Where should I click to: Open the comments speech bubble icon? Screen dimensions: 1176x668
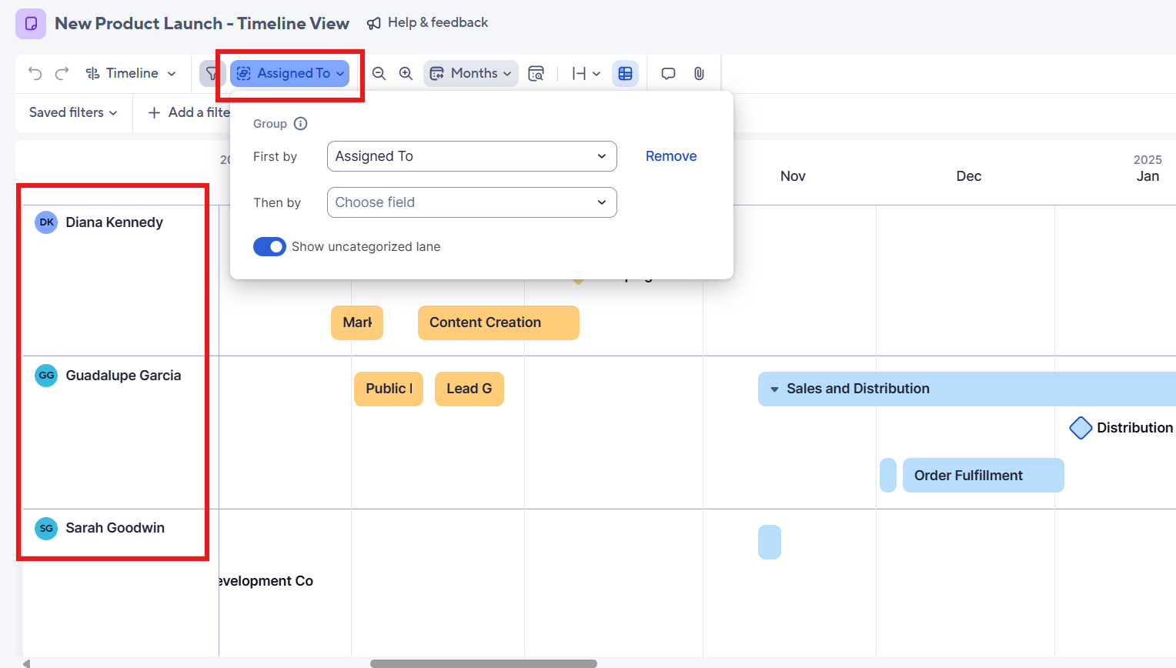tap(668, 74)
